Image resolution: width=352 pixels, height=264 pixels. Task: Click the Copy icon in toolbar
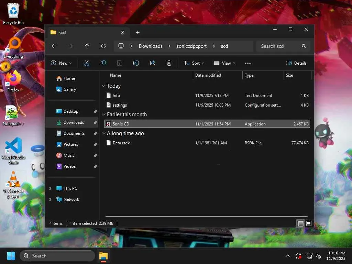(103, 63)
